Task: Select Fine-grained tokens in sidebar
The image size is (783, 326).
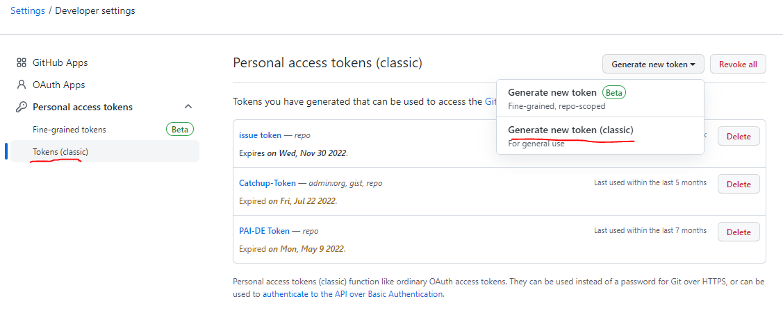Action: click(69, 129)
